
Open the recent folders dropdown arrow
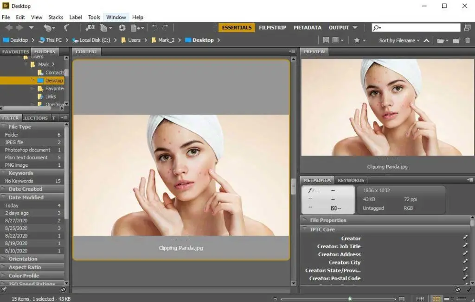(31, 28)
